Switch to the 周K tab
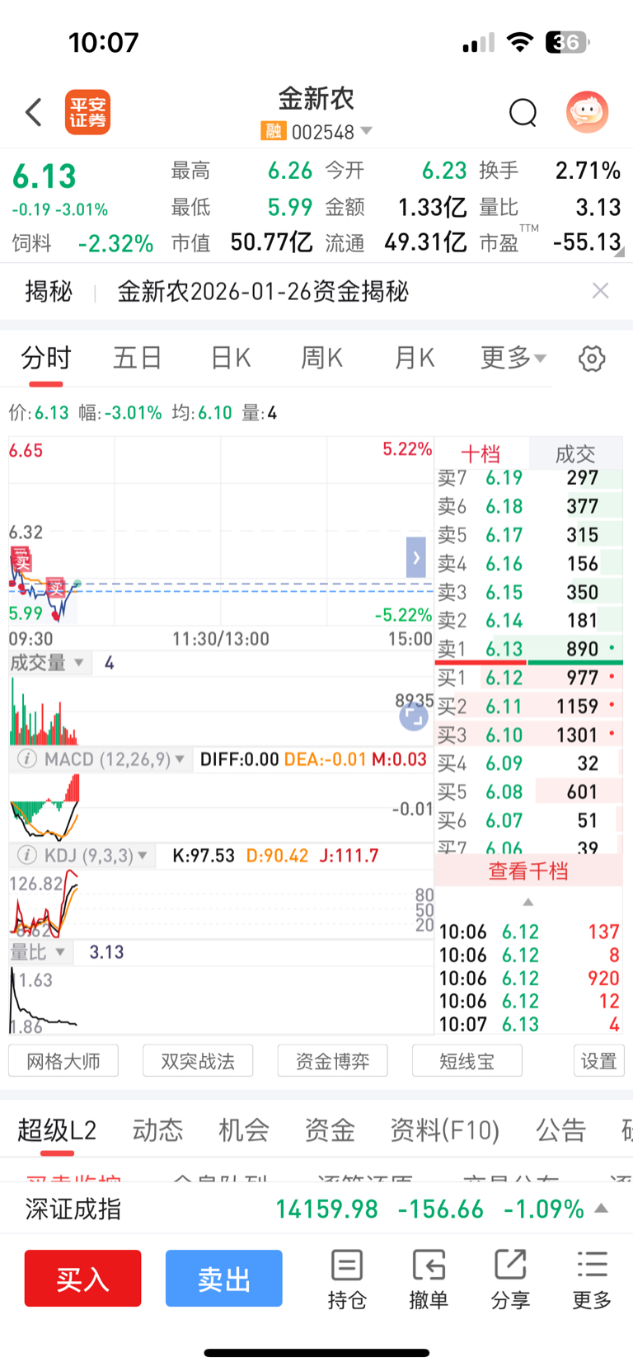The width and height of the screenshot is (633, 1371). 322,358
